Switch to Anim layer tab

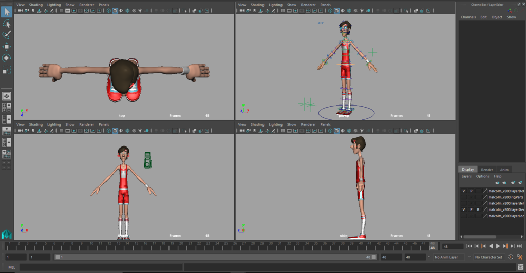[x=504, y=170]
